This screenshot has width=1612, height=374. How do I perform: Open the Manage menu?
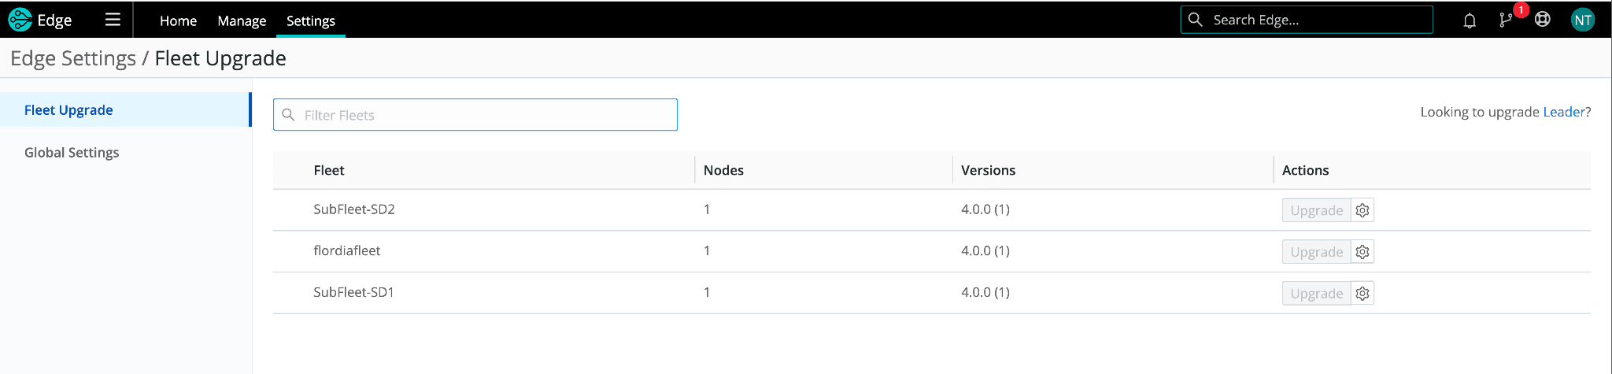242,21
